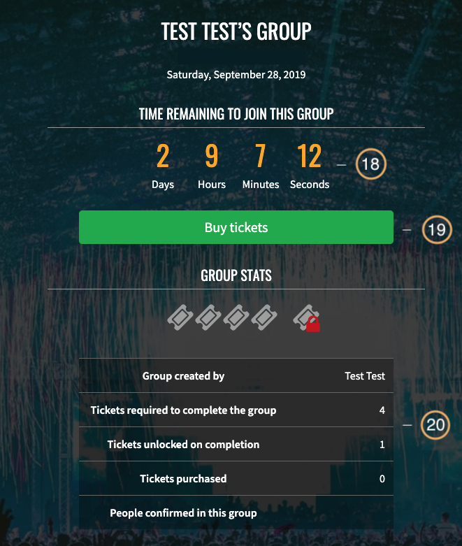Image resolution: width=462 pixels, height=546 pixels.
Task: Click the Hours countdown value 9
Action: pyautogui.click(x=212, y=156)
